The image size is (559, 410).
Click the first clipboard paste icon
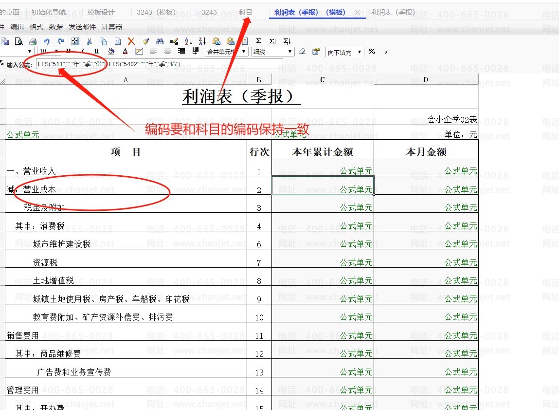[216, 41]
